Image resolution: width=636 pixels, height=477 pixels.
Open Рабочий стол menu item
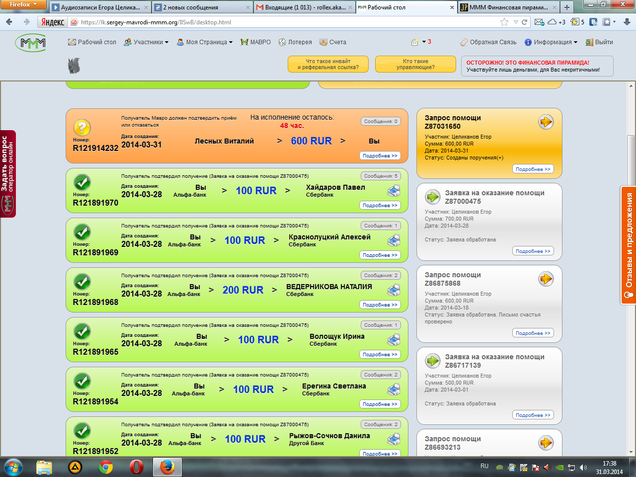[x=92, y=42]
